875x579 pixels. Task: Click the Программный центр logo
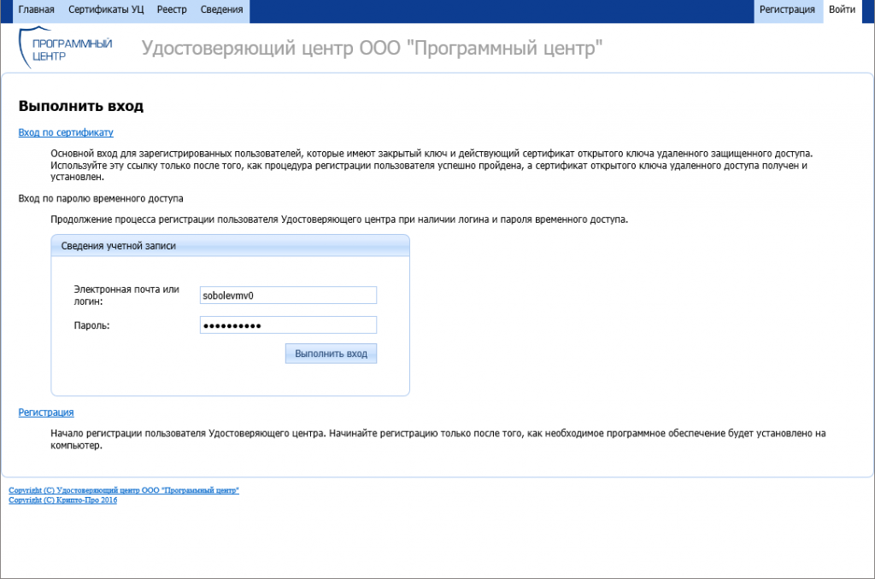tap(66, 49)
